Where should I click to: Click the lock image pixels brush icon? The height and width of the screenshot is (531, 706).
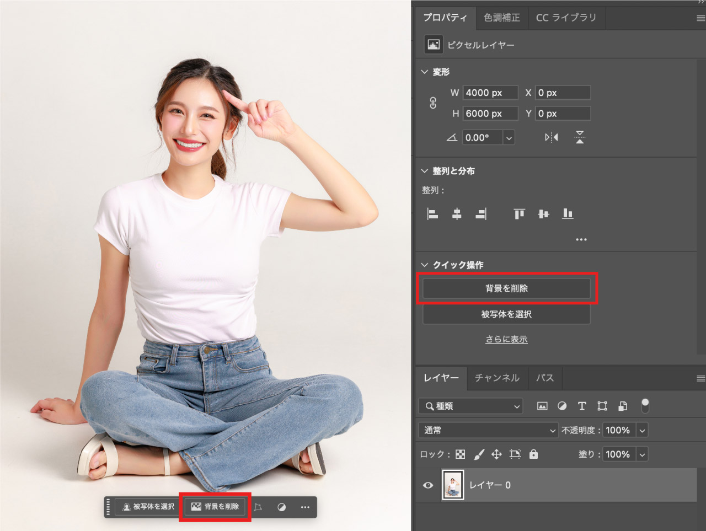click(479, 454)
